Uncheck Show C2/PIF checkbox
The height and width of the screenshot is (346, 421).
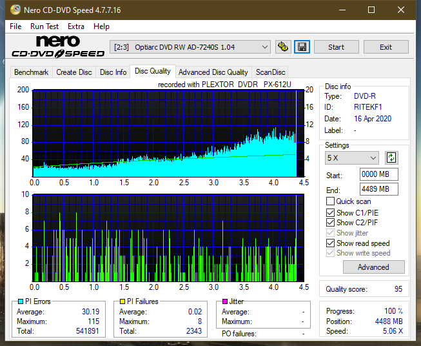330,222
